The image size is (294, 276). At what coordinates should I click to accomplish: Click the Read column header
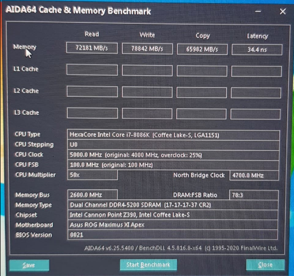[92, 34]
